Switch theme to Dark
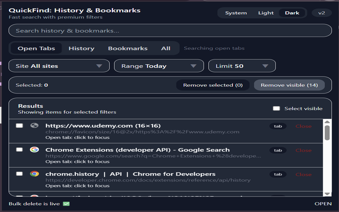The image size is (339, 212). pos(292,13)
